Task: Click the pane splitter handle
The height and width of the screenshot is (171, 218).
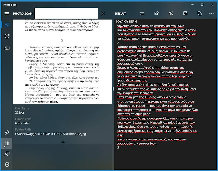Action: point(113,89)
